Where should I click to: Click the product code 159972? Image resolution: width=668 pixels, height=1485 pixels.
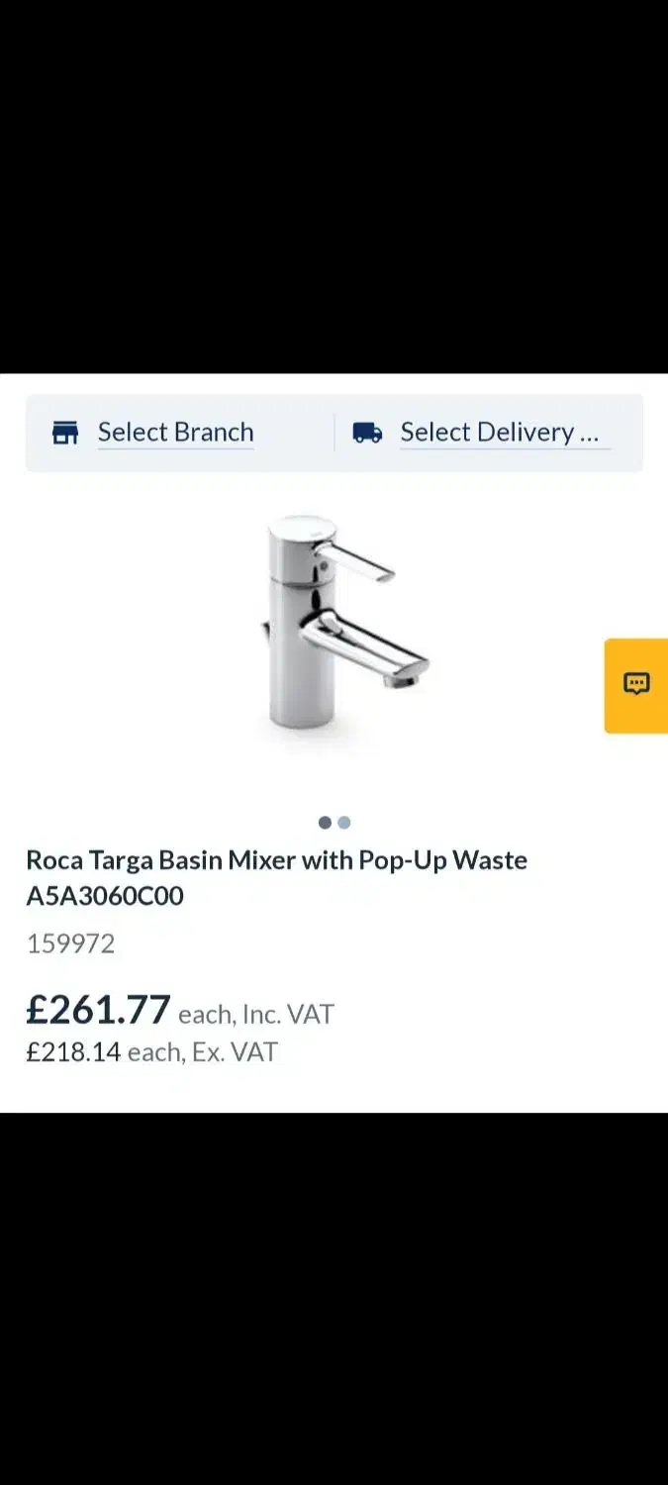(70, 944)
